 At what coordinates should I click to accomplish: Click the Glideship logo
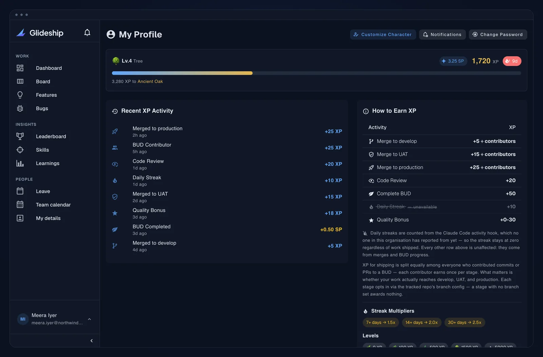[40, 33]
